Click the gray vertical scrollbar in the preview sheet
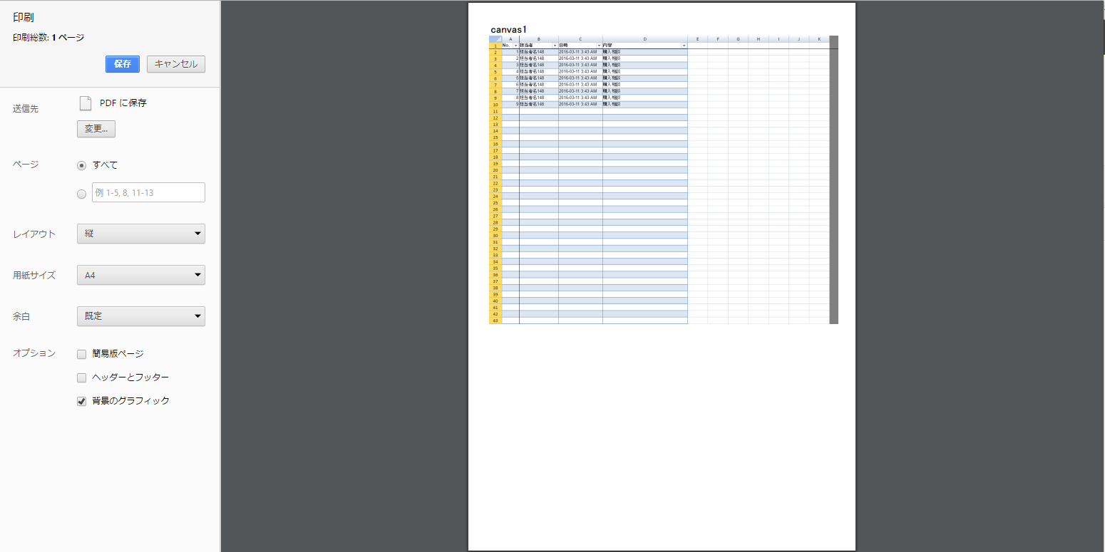Image resolution: width=1105 pixels, height=552 pixels. coord(834,179)
